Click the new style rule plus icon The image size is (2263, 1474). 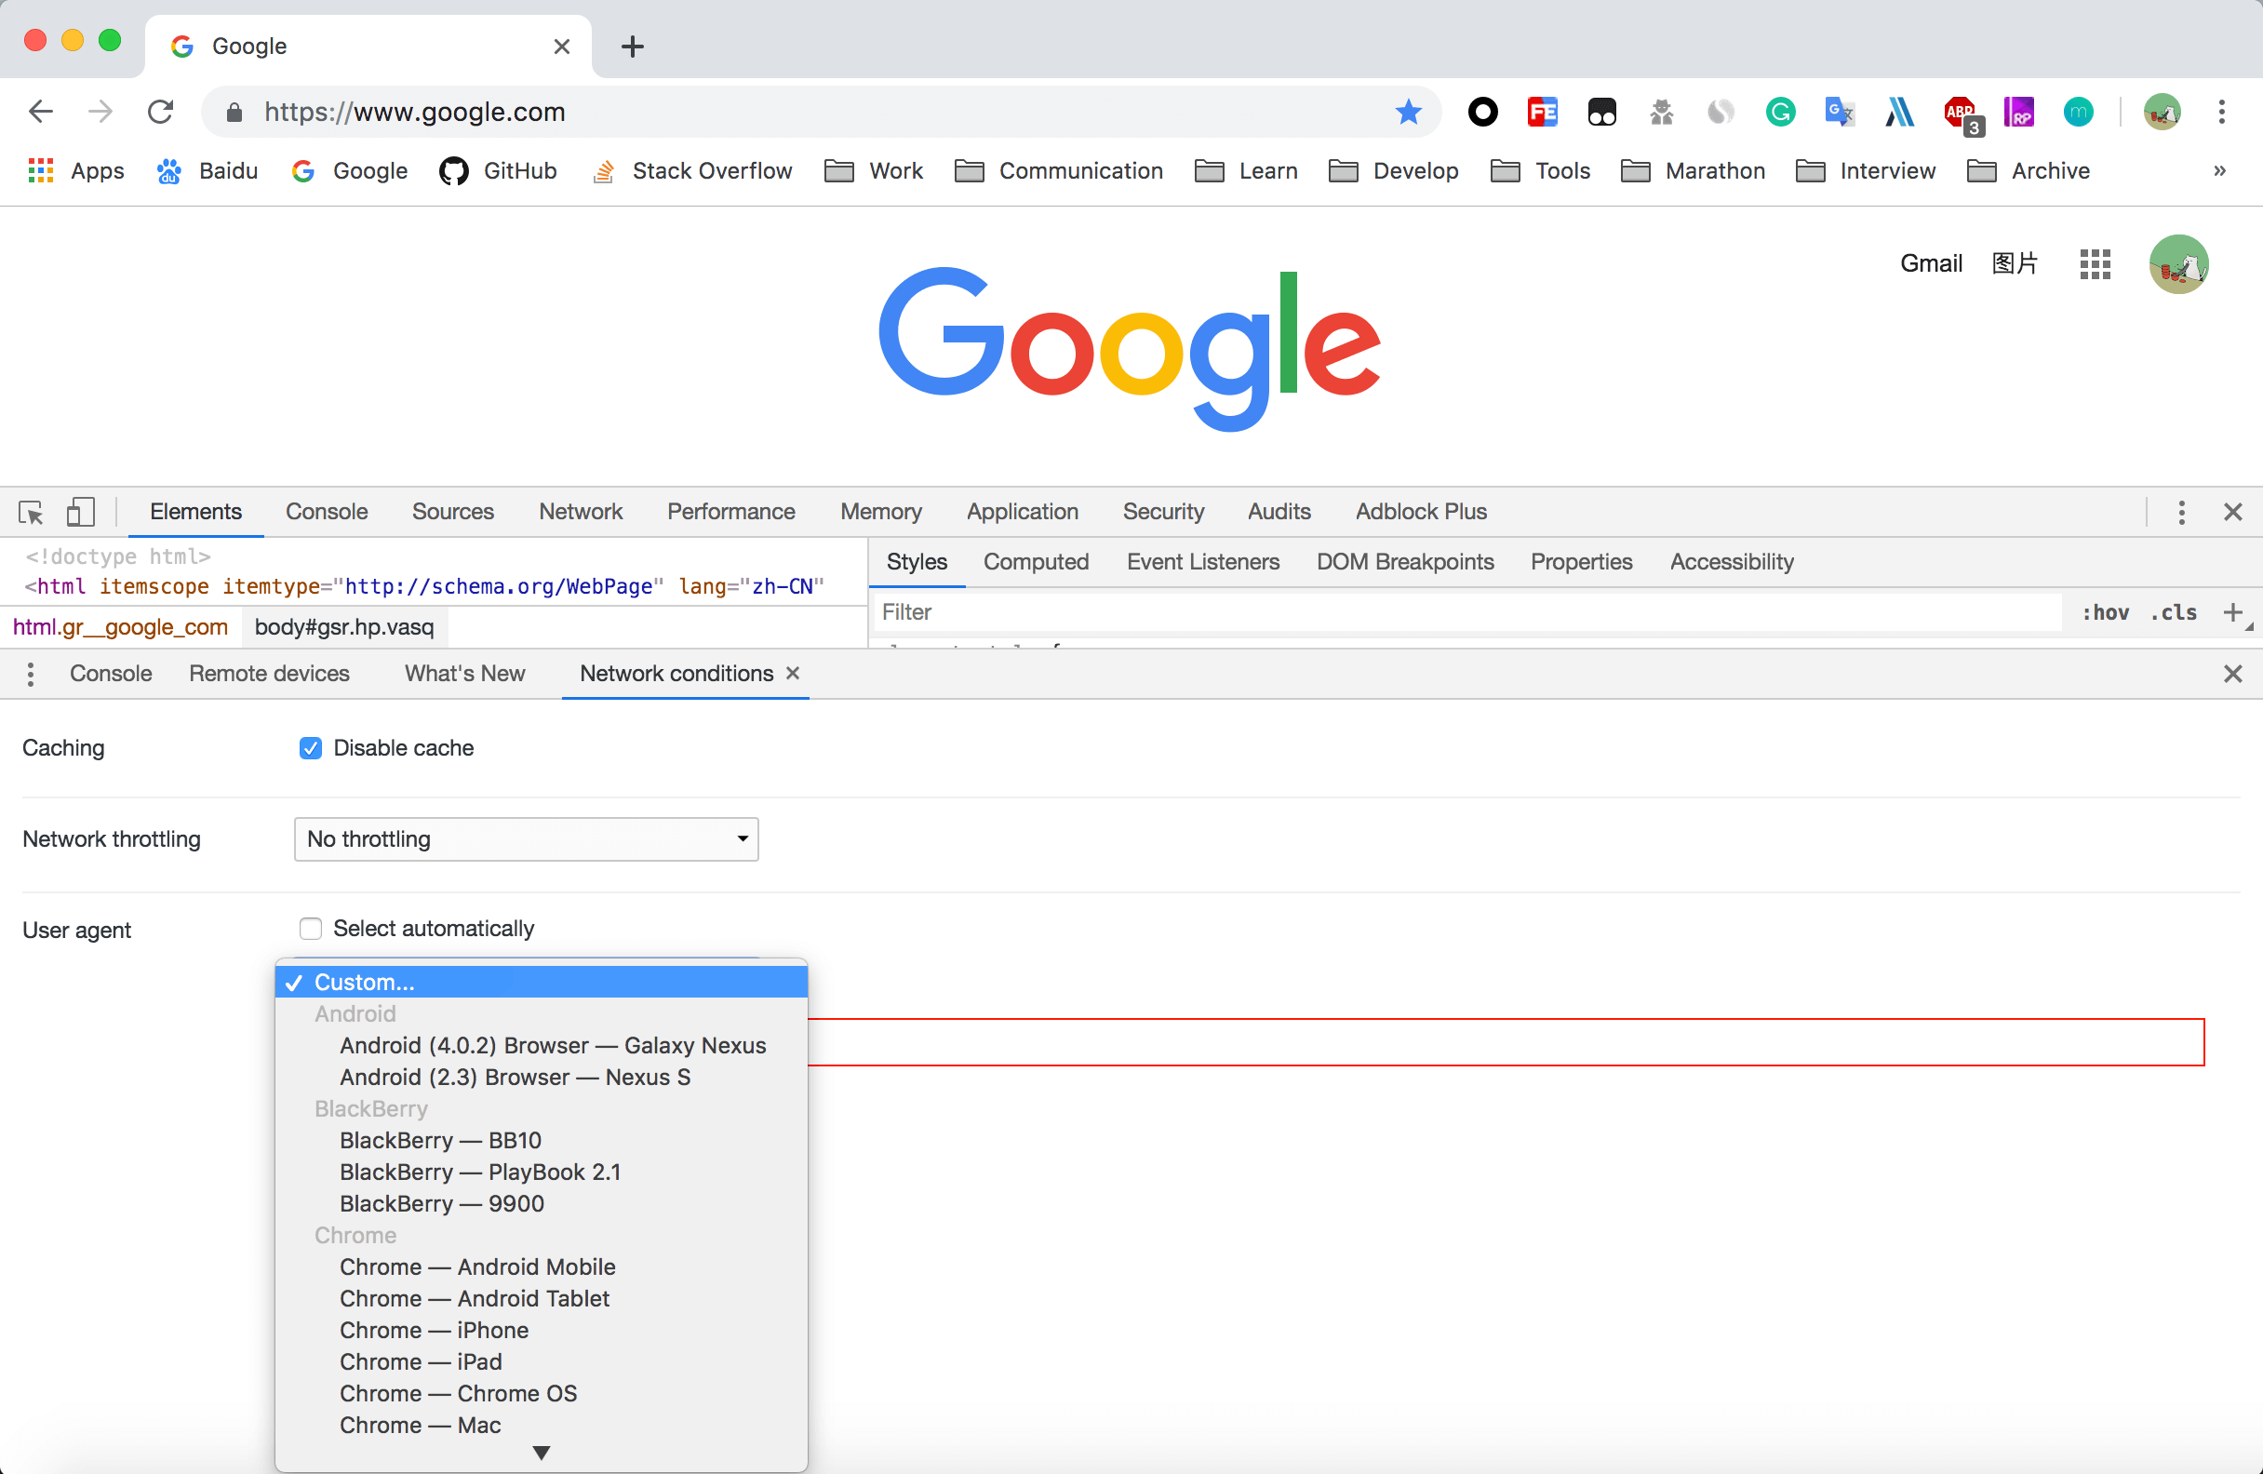[2232, 612]
